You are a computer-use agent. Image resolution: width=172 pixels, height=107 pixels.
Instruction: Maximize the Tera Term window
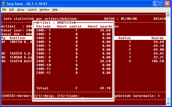click(161, 4)
